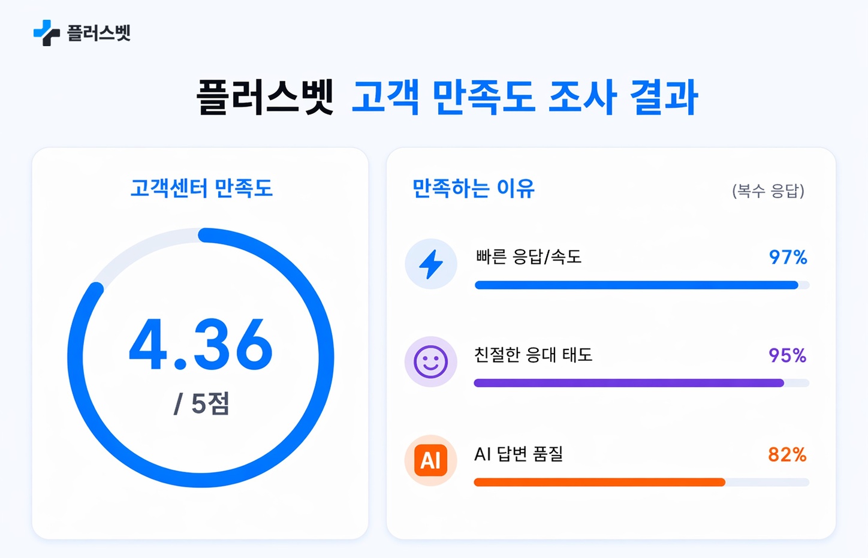Click the blue 빠른 응답/속도 progress bar
Viewport: 868px width, 558px height.
(x=636, y=285)
